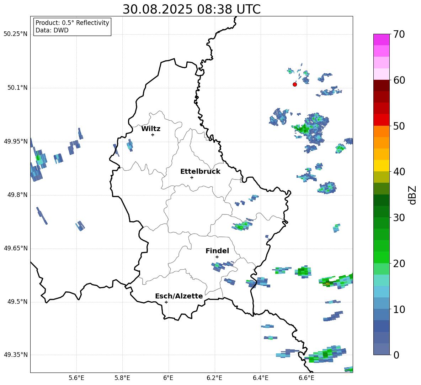Click the 40 tick on the colorbar
Screen dimensions: 421x385
pos(399,172)
